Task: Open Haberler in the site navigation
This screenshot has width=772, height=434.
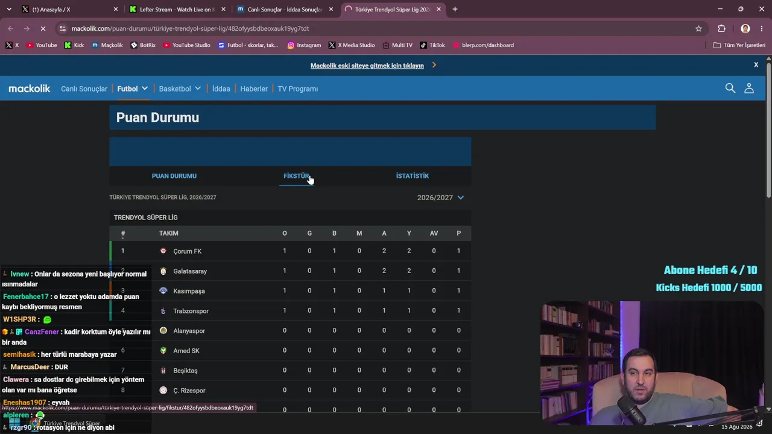Action: 254,89
